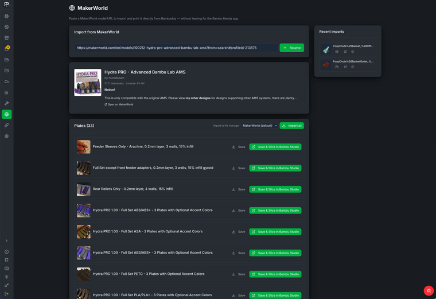Open the archive box icon in the sidebar

[6, 38]
